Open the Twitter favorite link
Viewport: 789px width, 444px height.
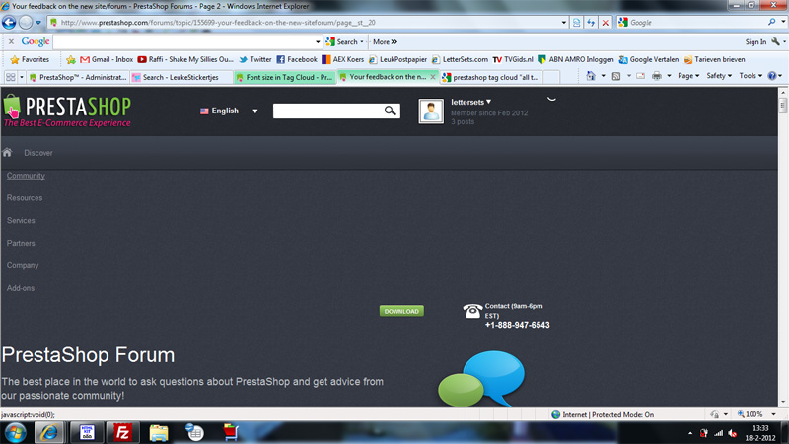255,59
